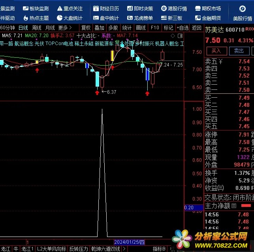Image resolution: width=254 pixels, height=252 pixels.
Task: Switch to 周线 weekly chart
Action: click(37, 28)
